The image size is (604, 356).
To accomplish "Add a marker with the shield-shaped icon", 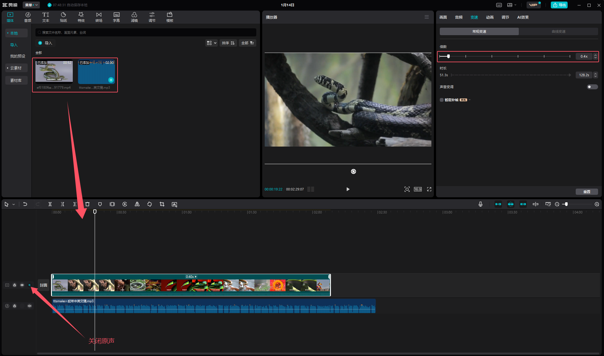I will click(x=100, y=204).
